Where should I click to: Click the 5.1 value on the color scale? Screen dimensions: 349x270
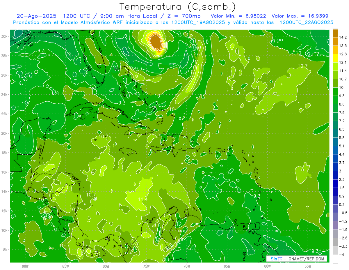[x=342, y=146]
